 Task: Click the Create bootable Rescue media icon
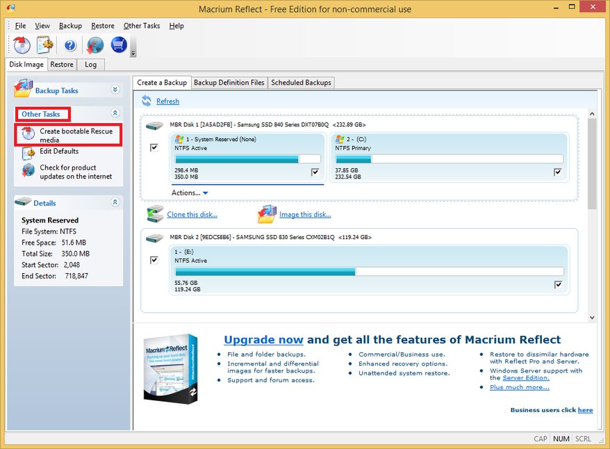pos(28,134)
